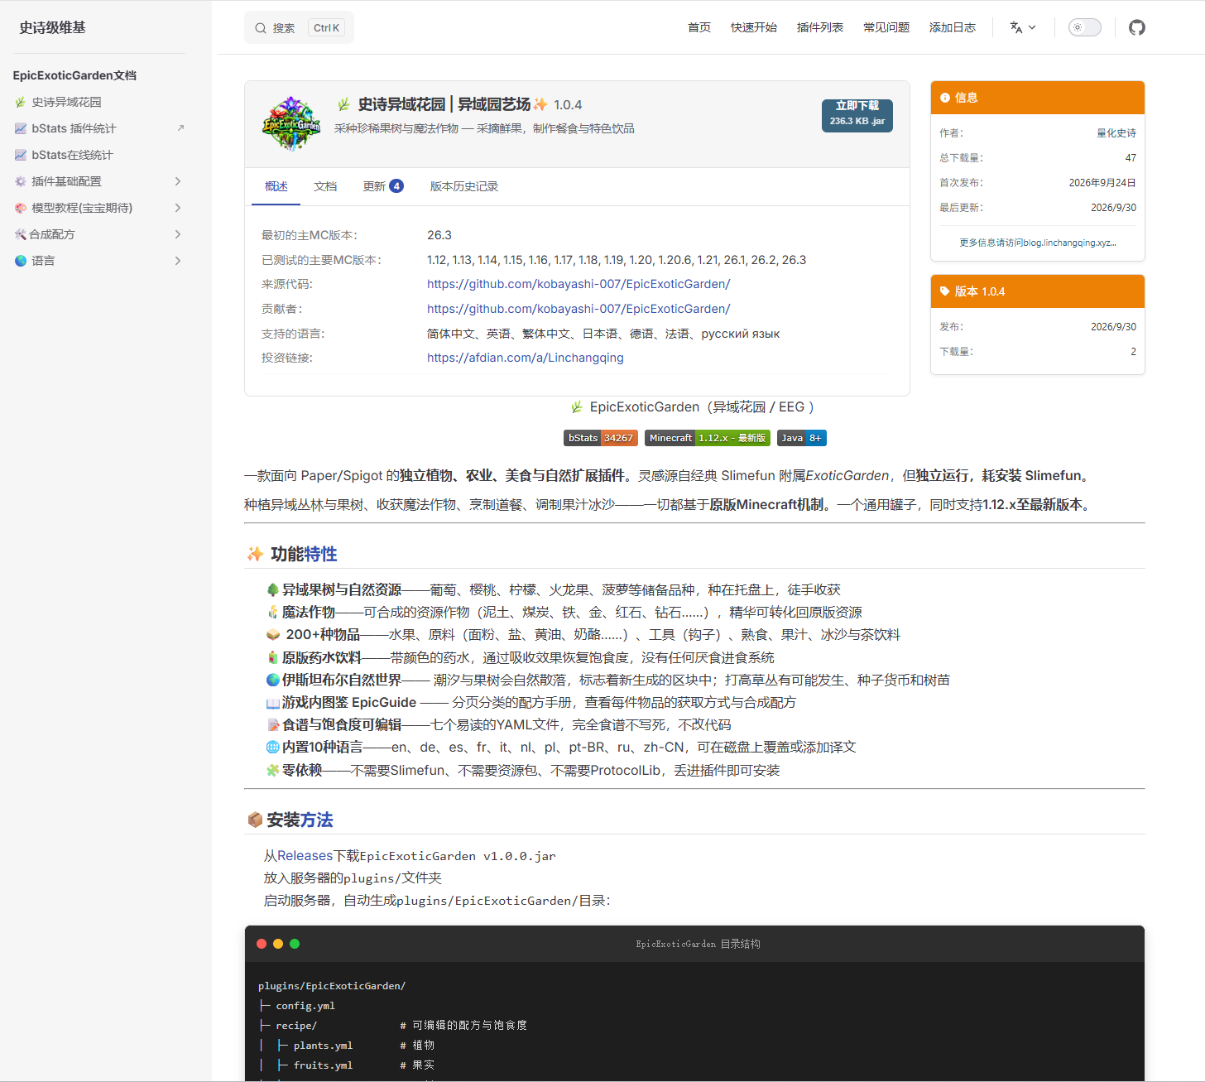
Task: Click the bStats 34267 badge
Action: (601, 438)
